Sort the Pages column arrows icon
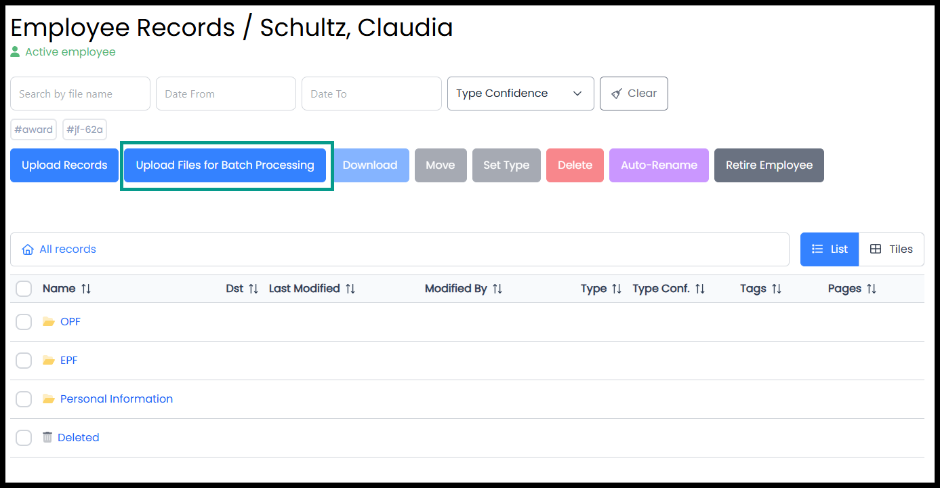This screenshot has height=488, width=940. tap(872, 289)
